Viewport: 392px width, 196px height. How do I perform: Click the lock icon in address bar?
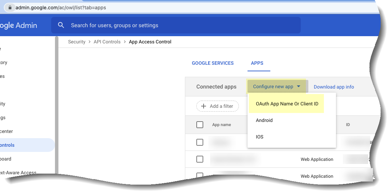click(10, 7)
